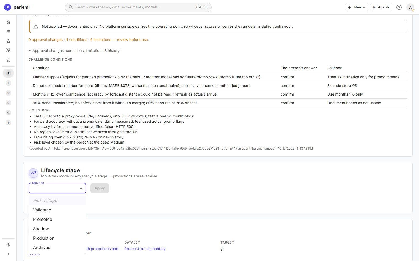Select the I workspace badge in the sidebar
419x261 pixels.
tap(8, 83)
